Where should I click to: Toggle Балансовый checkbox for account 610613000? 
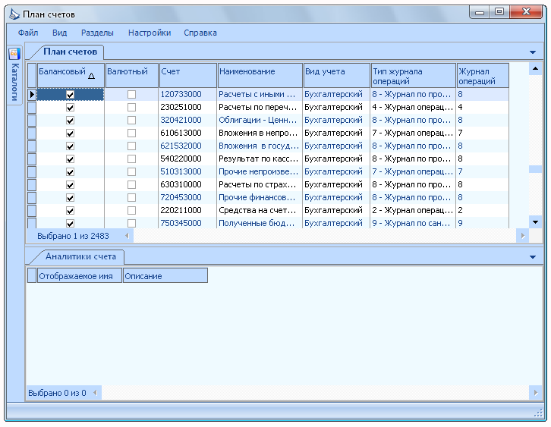tap(71, 133)
